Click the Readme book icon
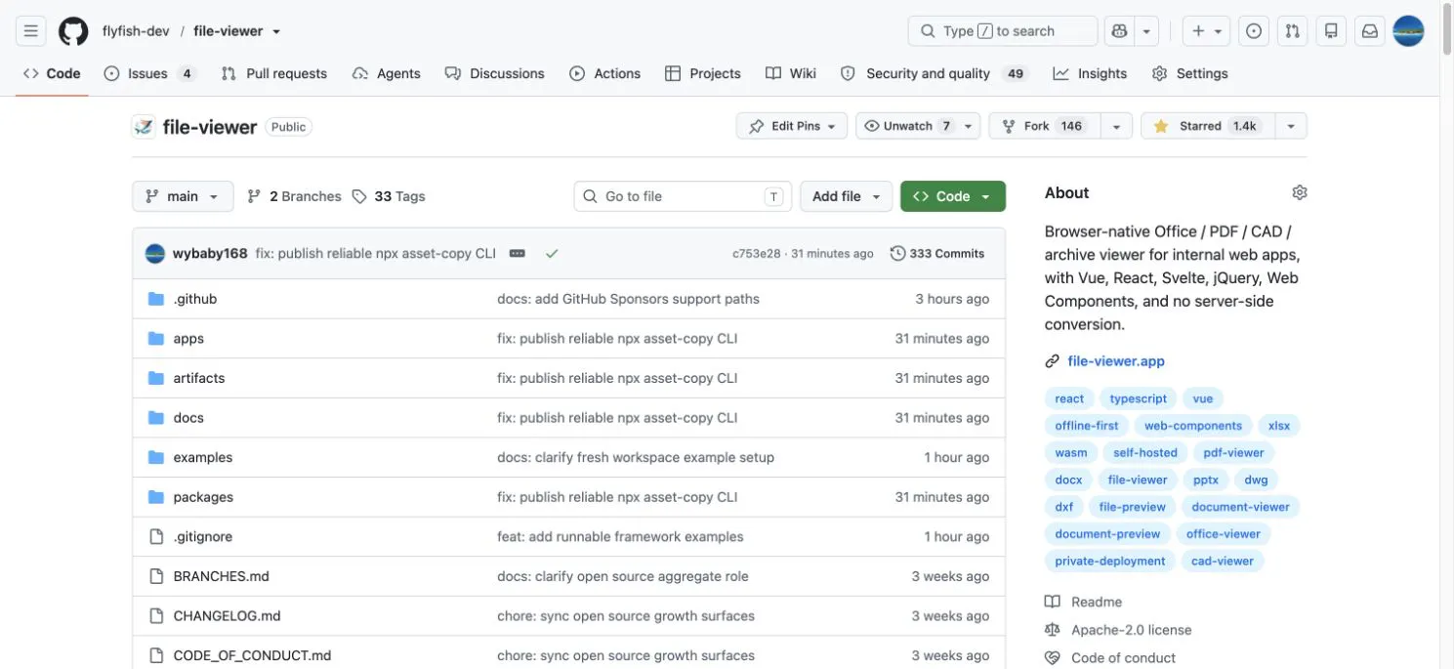Screen dimensions: 1454x669 [1052, 603]
